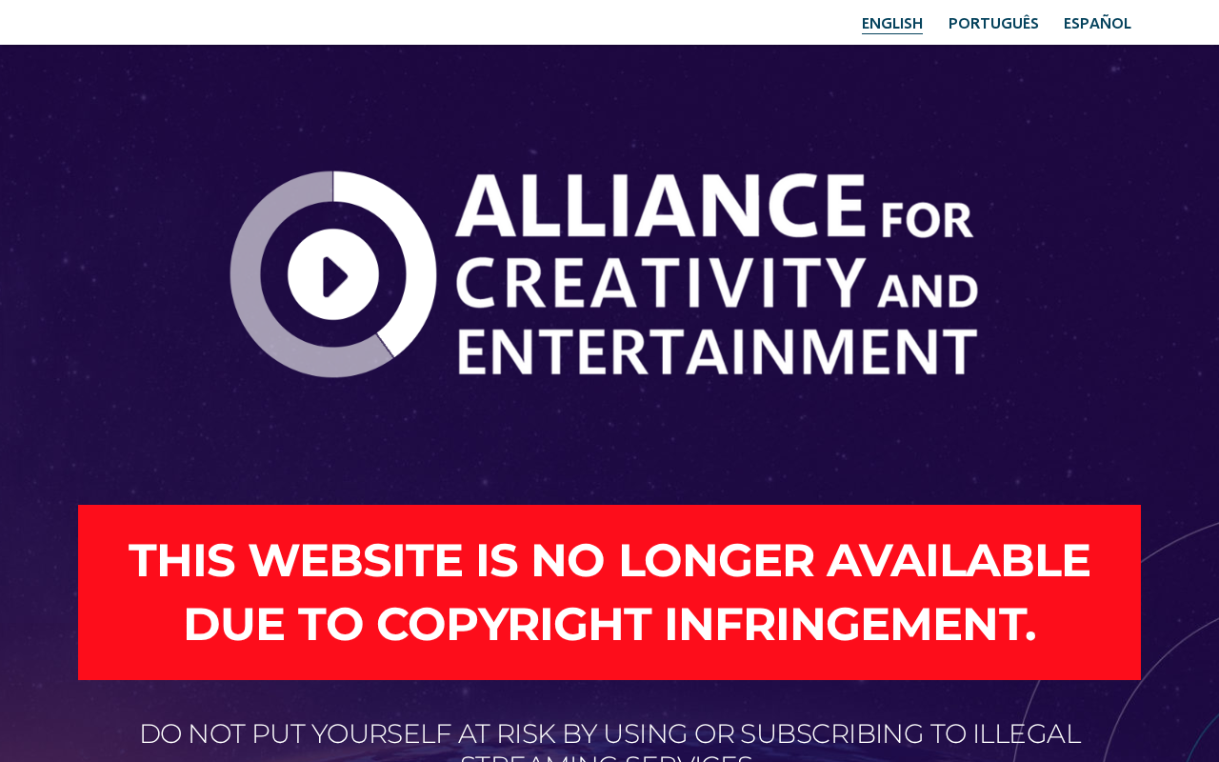Select the English language link

(892, 23)
